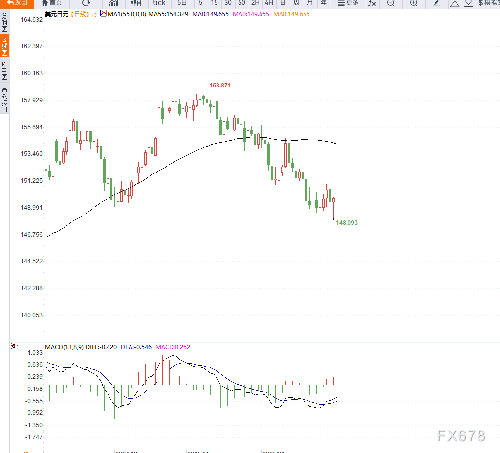The width and height of the screenshot is (500, 453).
Task: Open the 闪电图 side tab
Action: 4,70
